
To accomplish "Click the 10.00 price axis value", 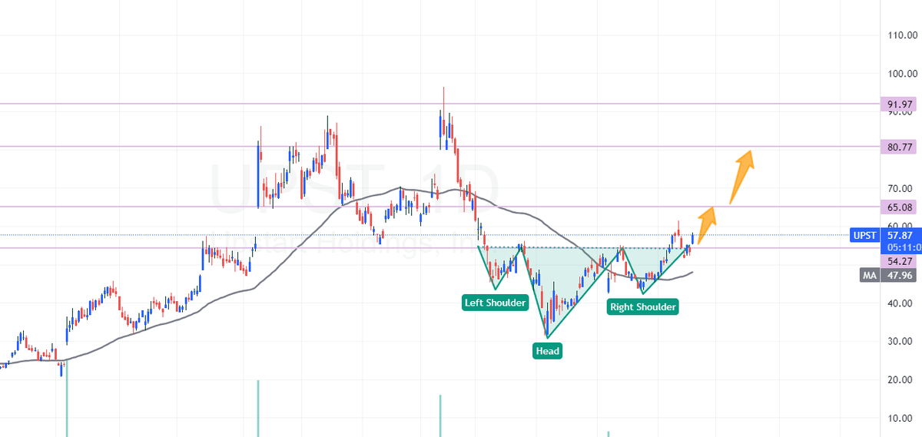I will click(x=900, y=418).
